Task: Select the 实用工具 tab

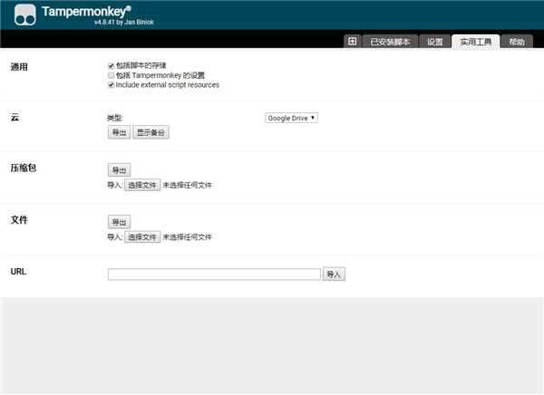Action: point(475,42)
